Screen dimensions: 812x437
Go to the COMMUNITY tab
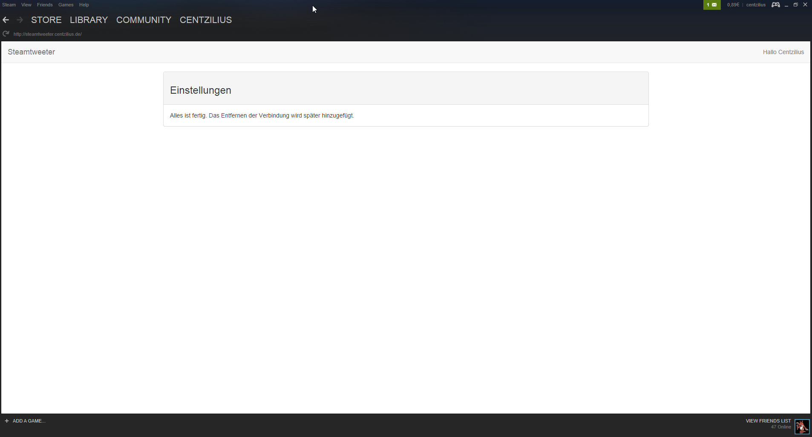(x=144, y=20)
